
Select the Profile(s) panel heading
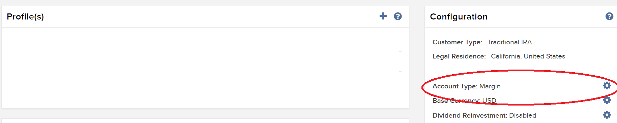click(25, 17)
